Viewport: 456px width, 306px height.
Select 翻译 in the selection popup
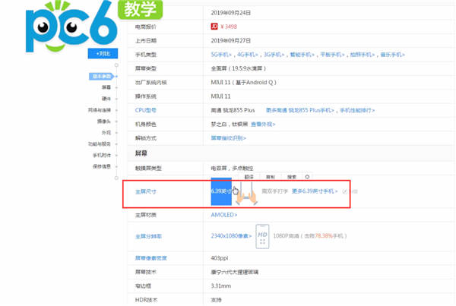click(249, 177)
